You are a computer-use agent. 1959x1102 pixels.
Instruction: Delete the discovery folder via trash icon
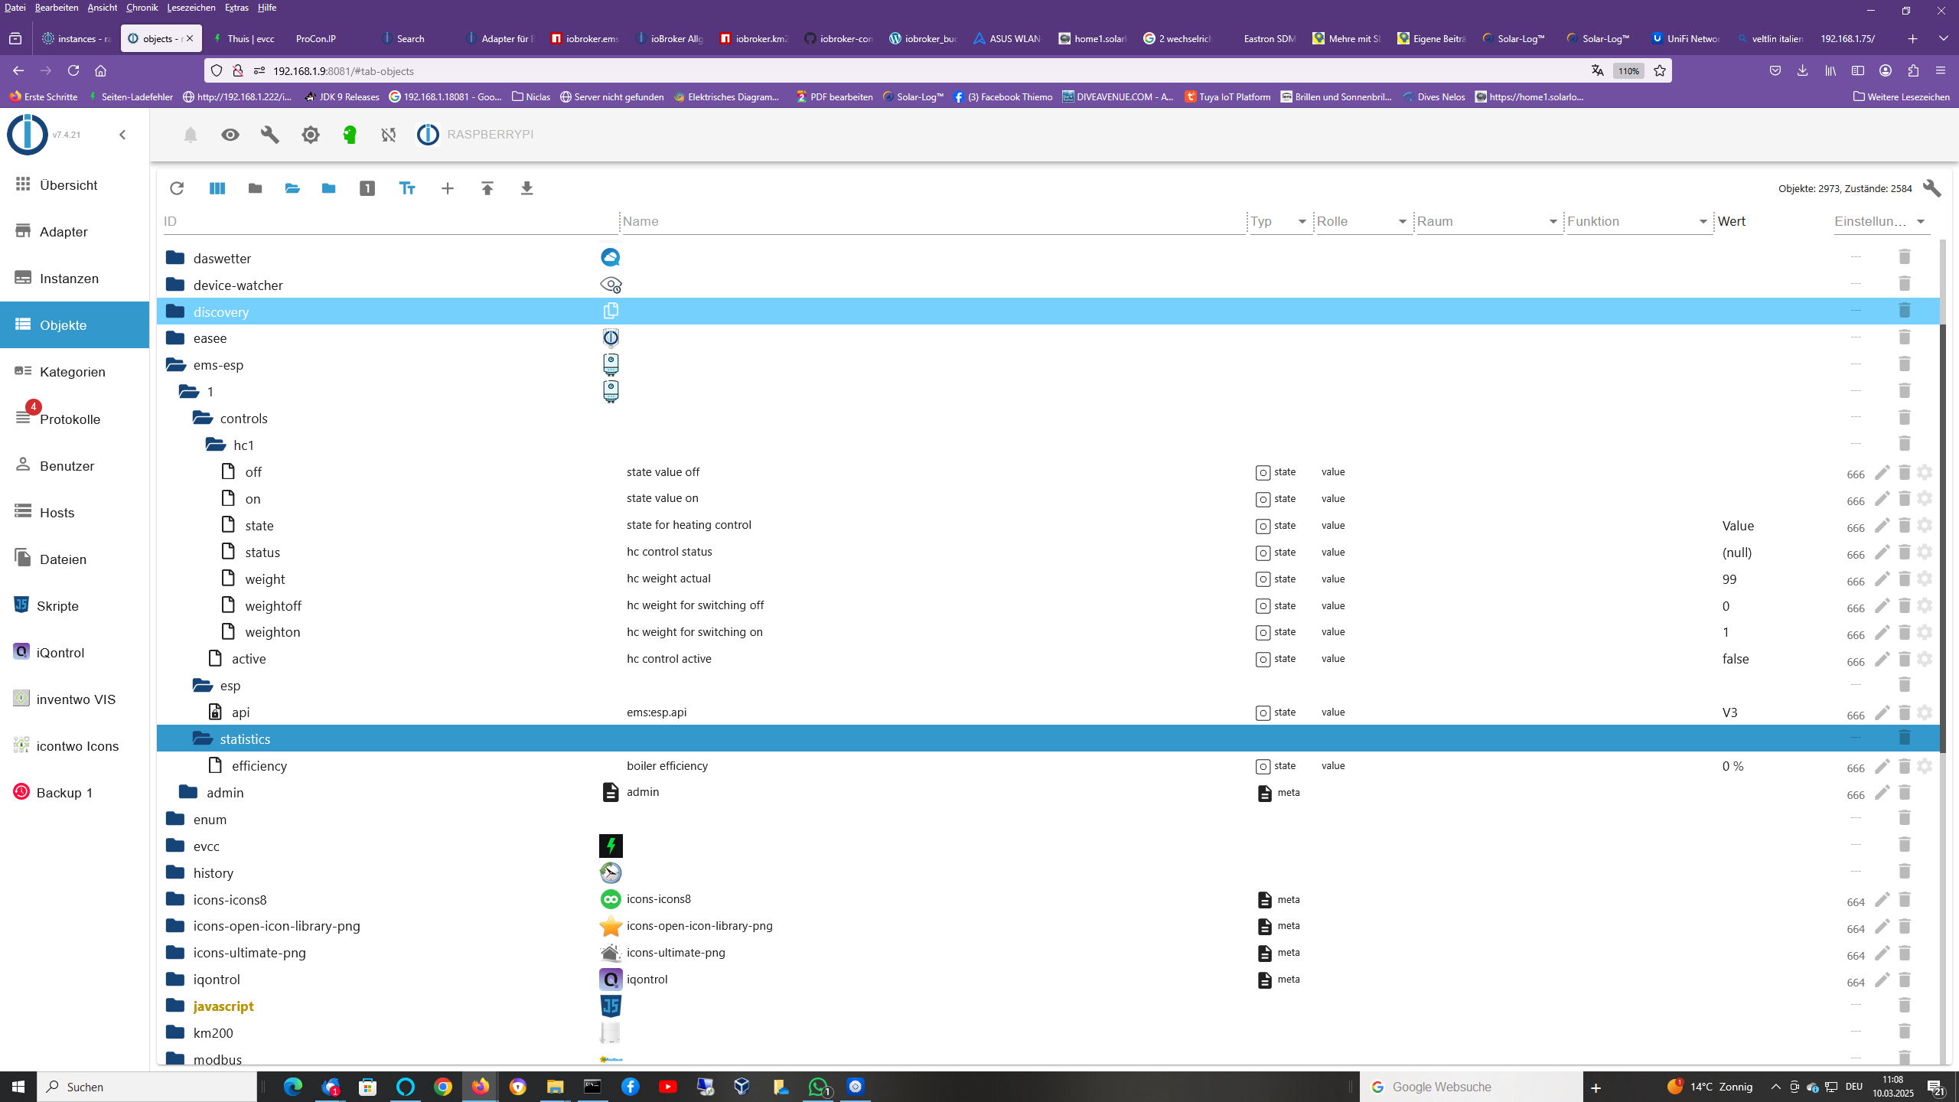pos(1905,311)
